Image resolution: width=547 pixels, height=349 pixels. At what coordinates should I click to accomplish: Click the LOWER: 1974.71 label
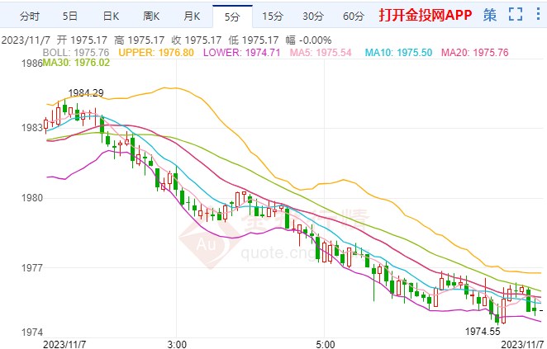242,53
